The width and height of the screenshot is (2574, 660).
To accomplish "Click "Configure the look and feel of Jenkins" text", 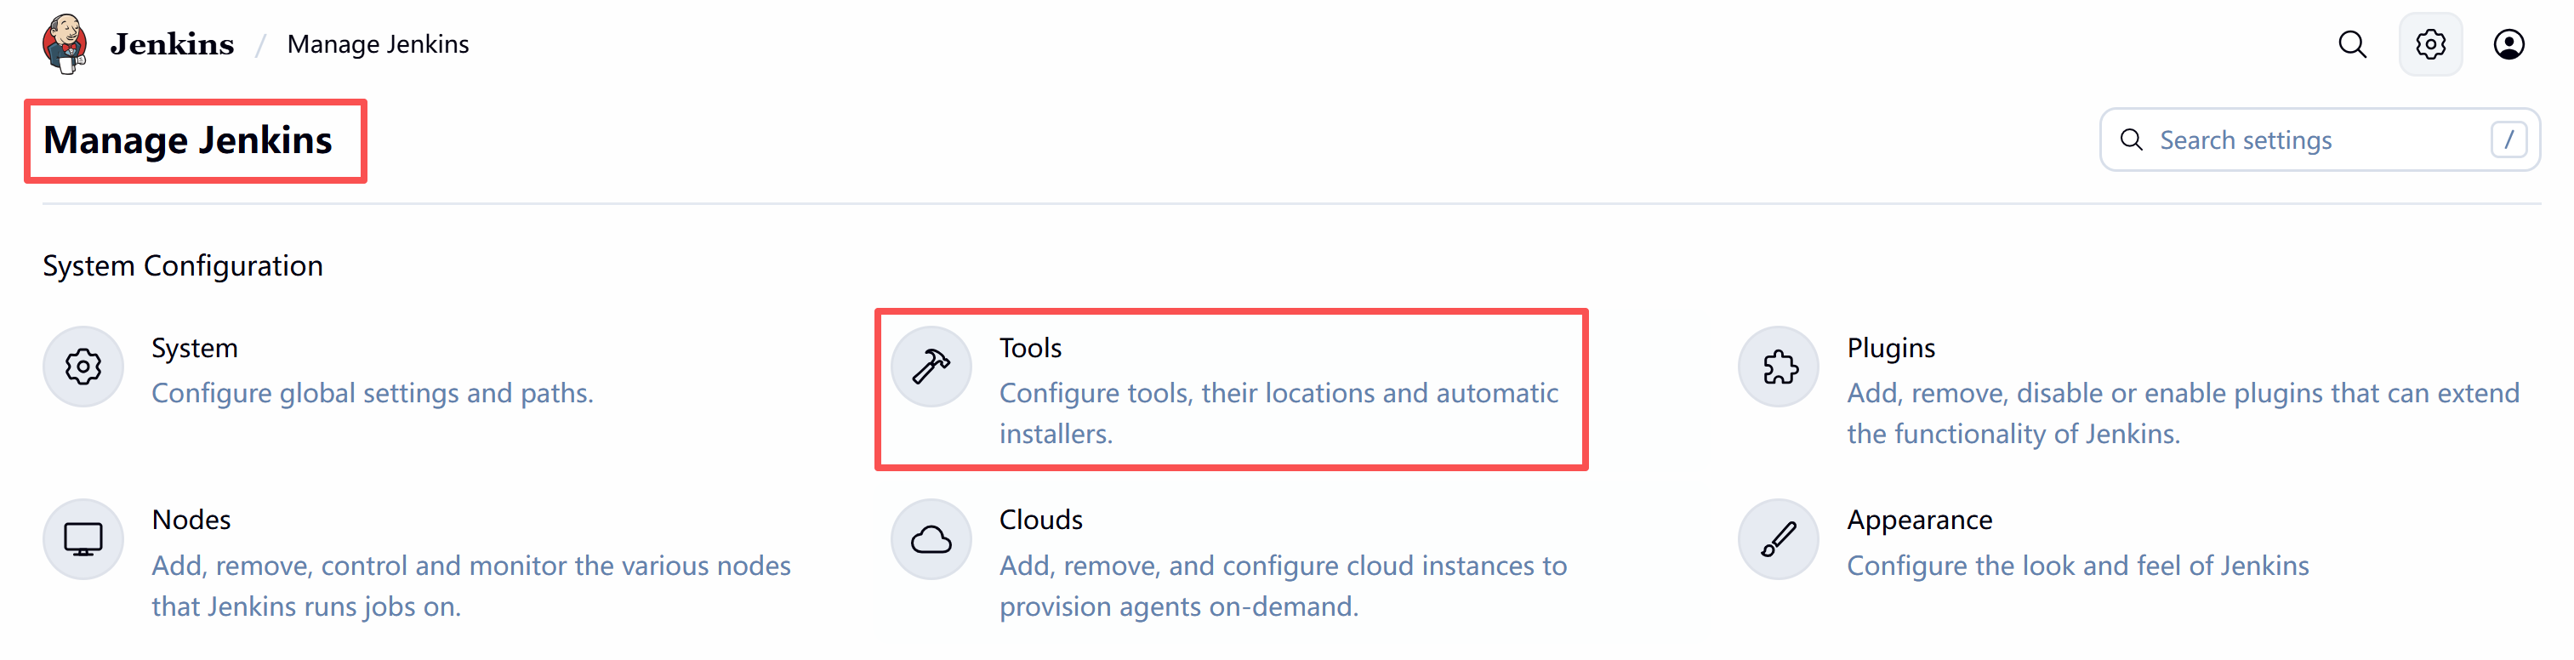I will pyautogui.click(x=2077, y=566).
